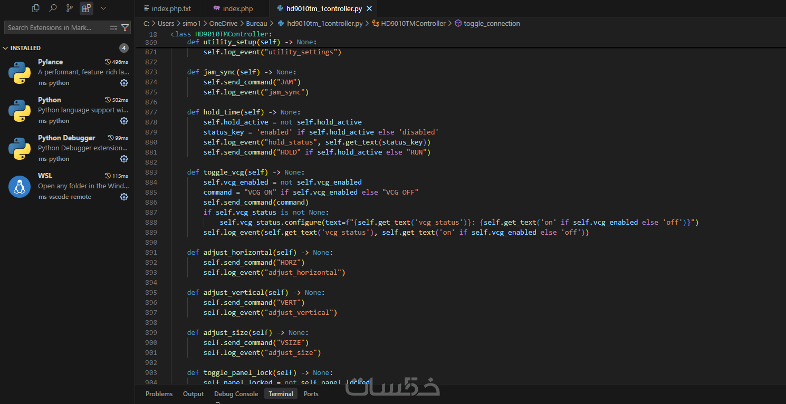Place cursor on def toggle_panel_lock definition

pos(260,373)
